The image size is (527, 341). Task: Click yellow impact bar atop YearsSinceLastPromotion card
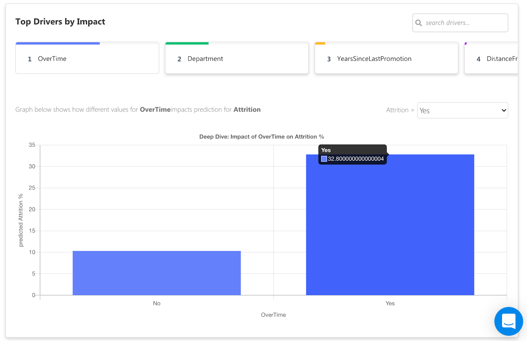click(x=320, y=43)
